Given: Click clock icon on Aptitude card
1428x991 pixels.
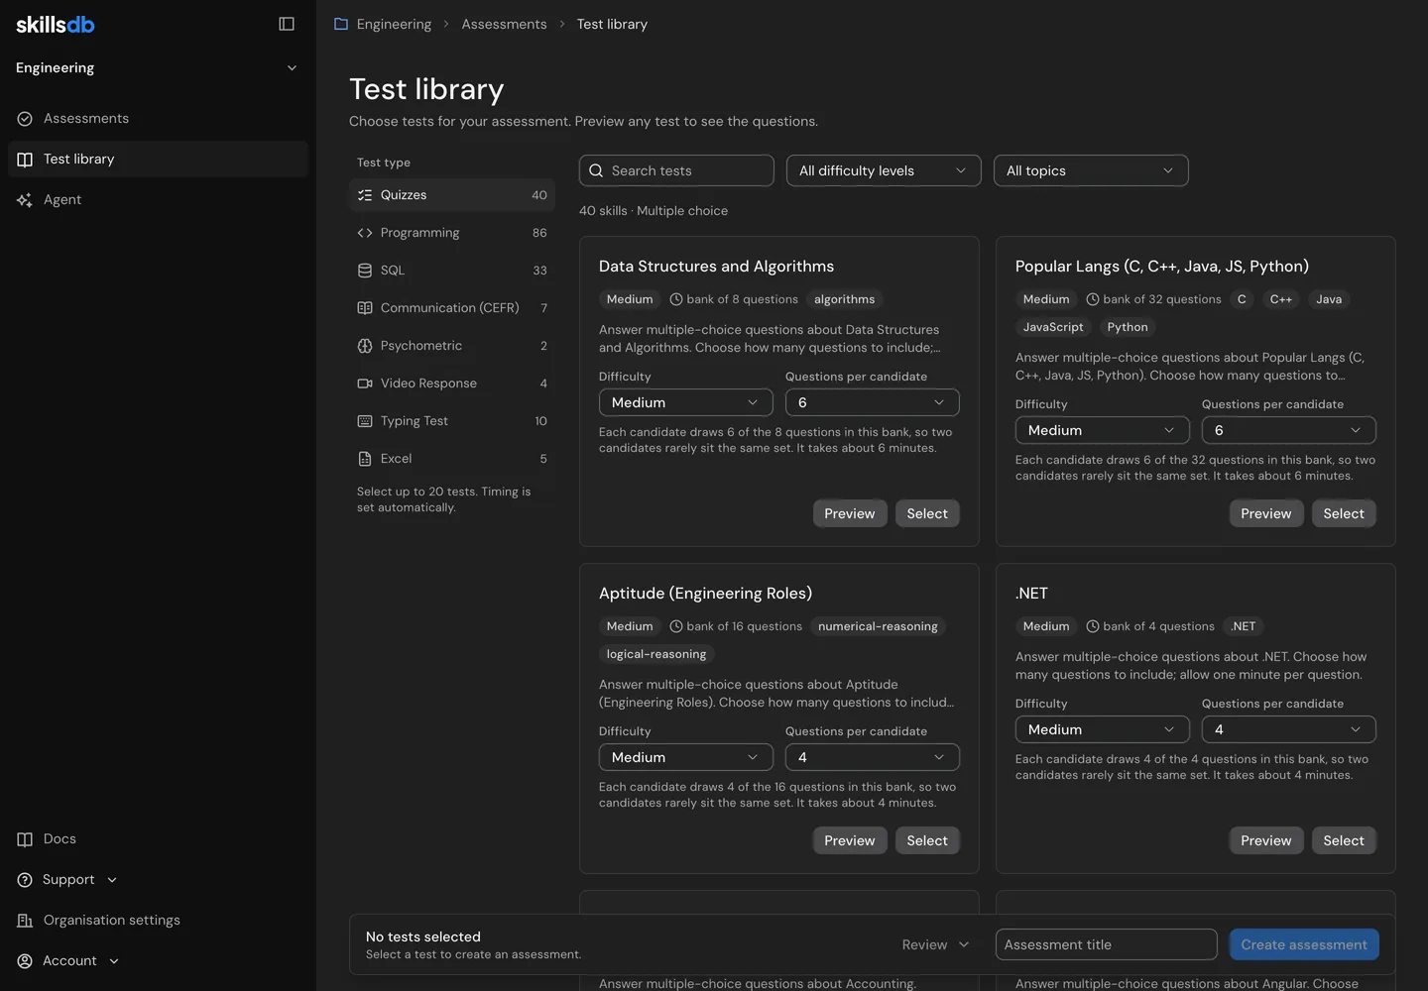Looking at the screenshot, I should click(x=676, y=626).
